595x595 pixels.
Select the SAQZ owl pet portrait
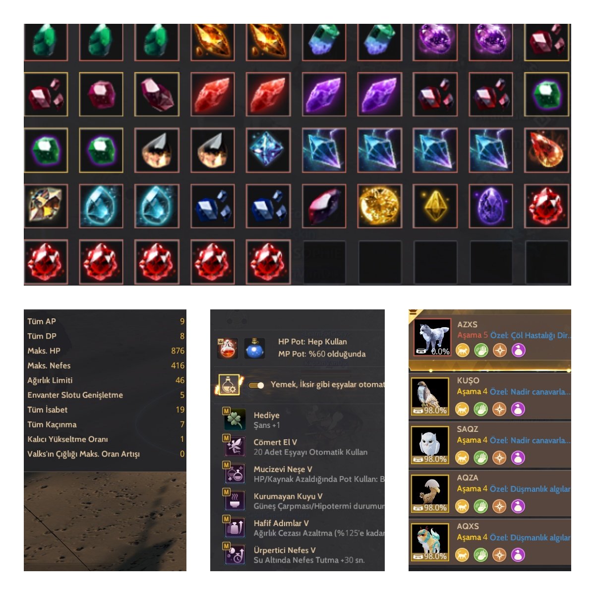click(x=429, y=444)
